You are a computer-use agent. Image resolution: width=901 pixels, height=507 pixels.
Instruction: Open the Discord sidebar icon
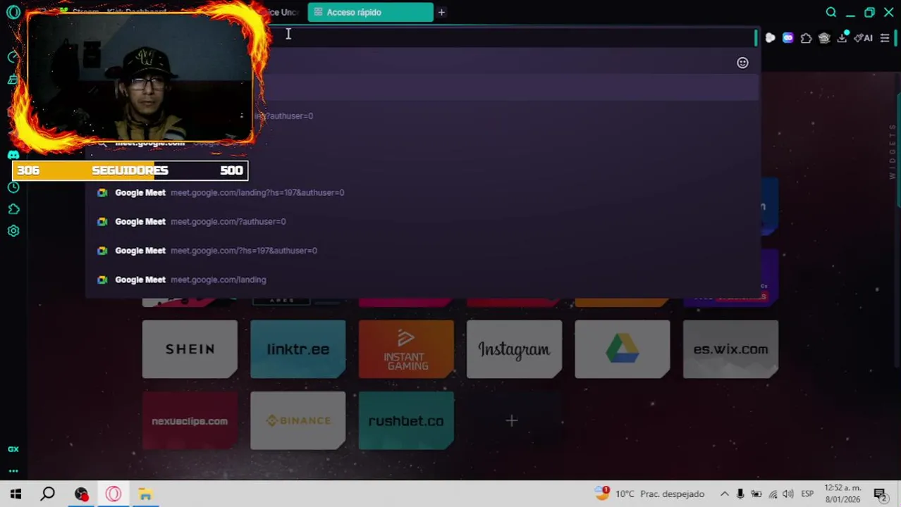(13, 155)
